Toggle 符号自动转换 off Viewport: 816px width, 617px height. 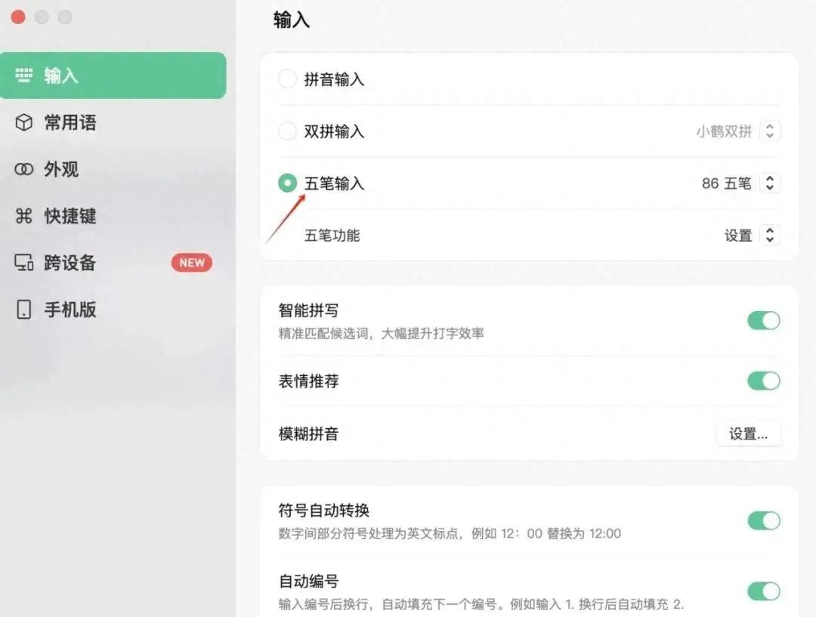[x=764, y=521]
